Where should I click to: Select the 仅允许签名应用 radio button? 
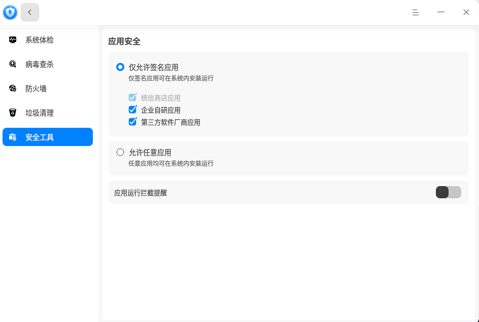[120, 66]
